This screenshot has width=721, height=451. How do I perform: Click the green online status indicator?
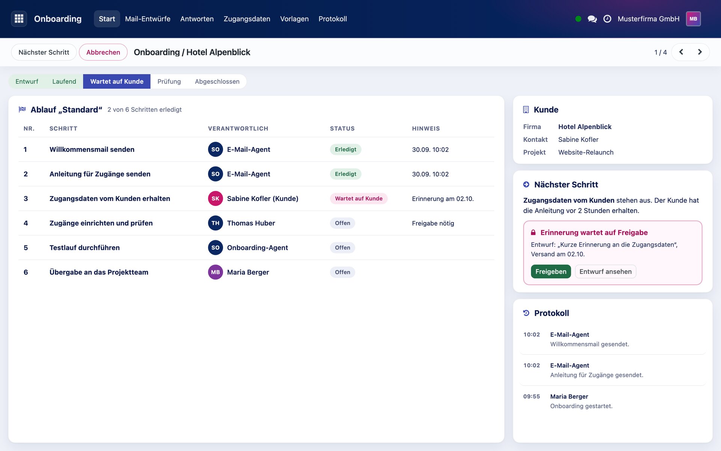point(578,19)
